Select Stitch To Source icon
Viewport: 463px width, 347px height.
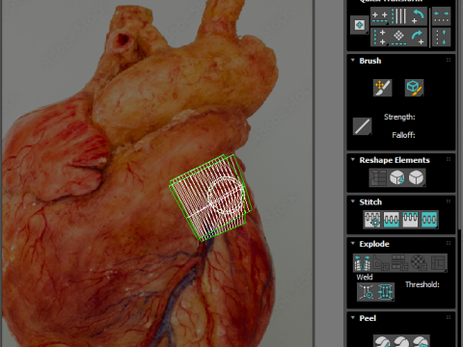[410, 220]
